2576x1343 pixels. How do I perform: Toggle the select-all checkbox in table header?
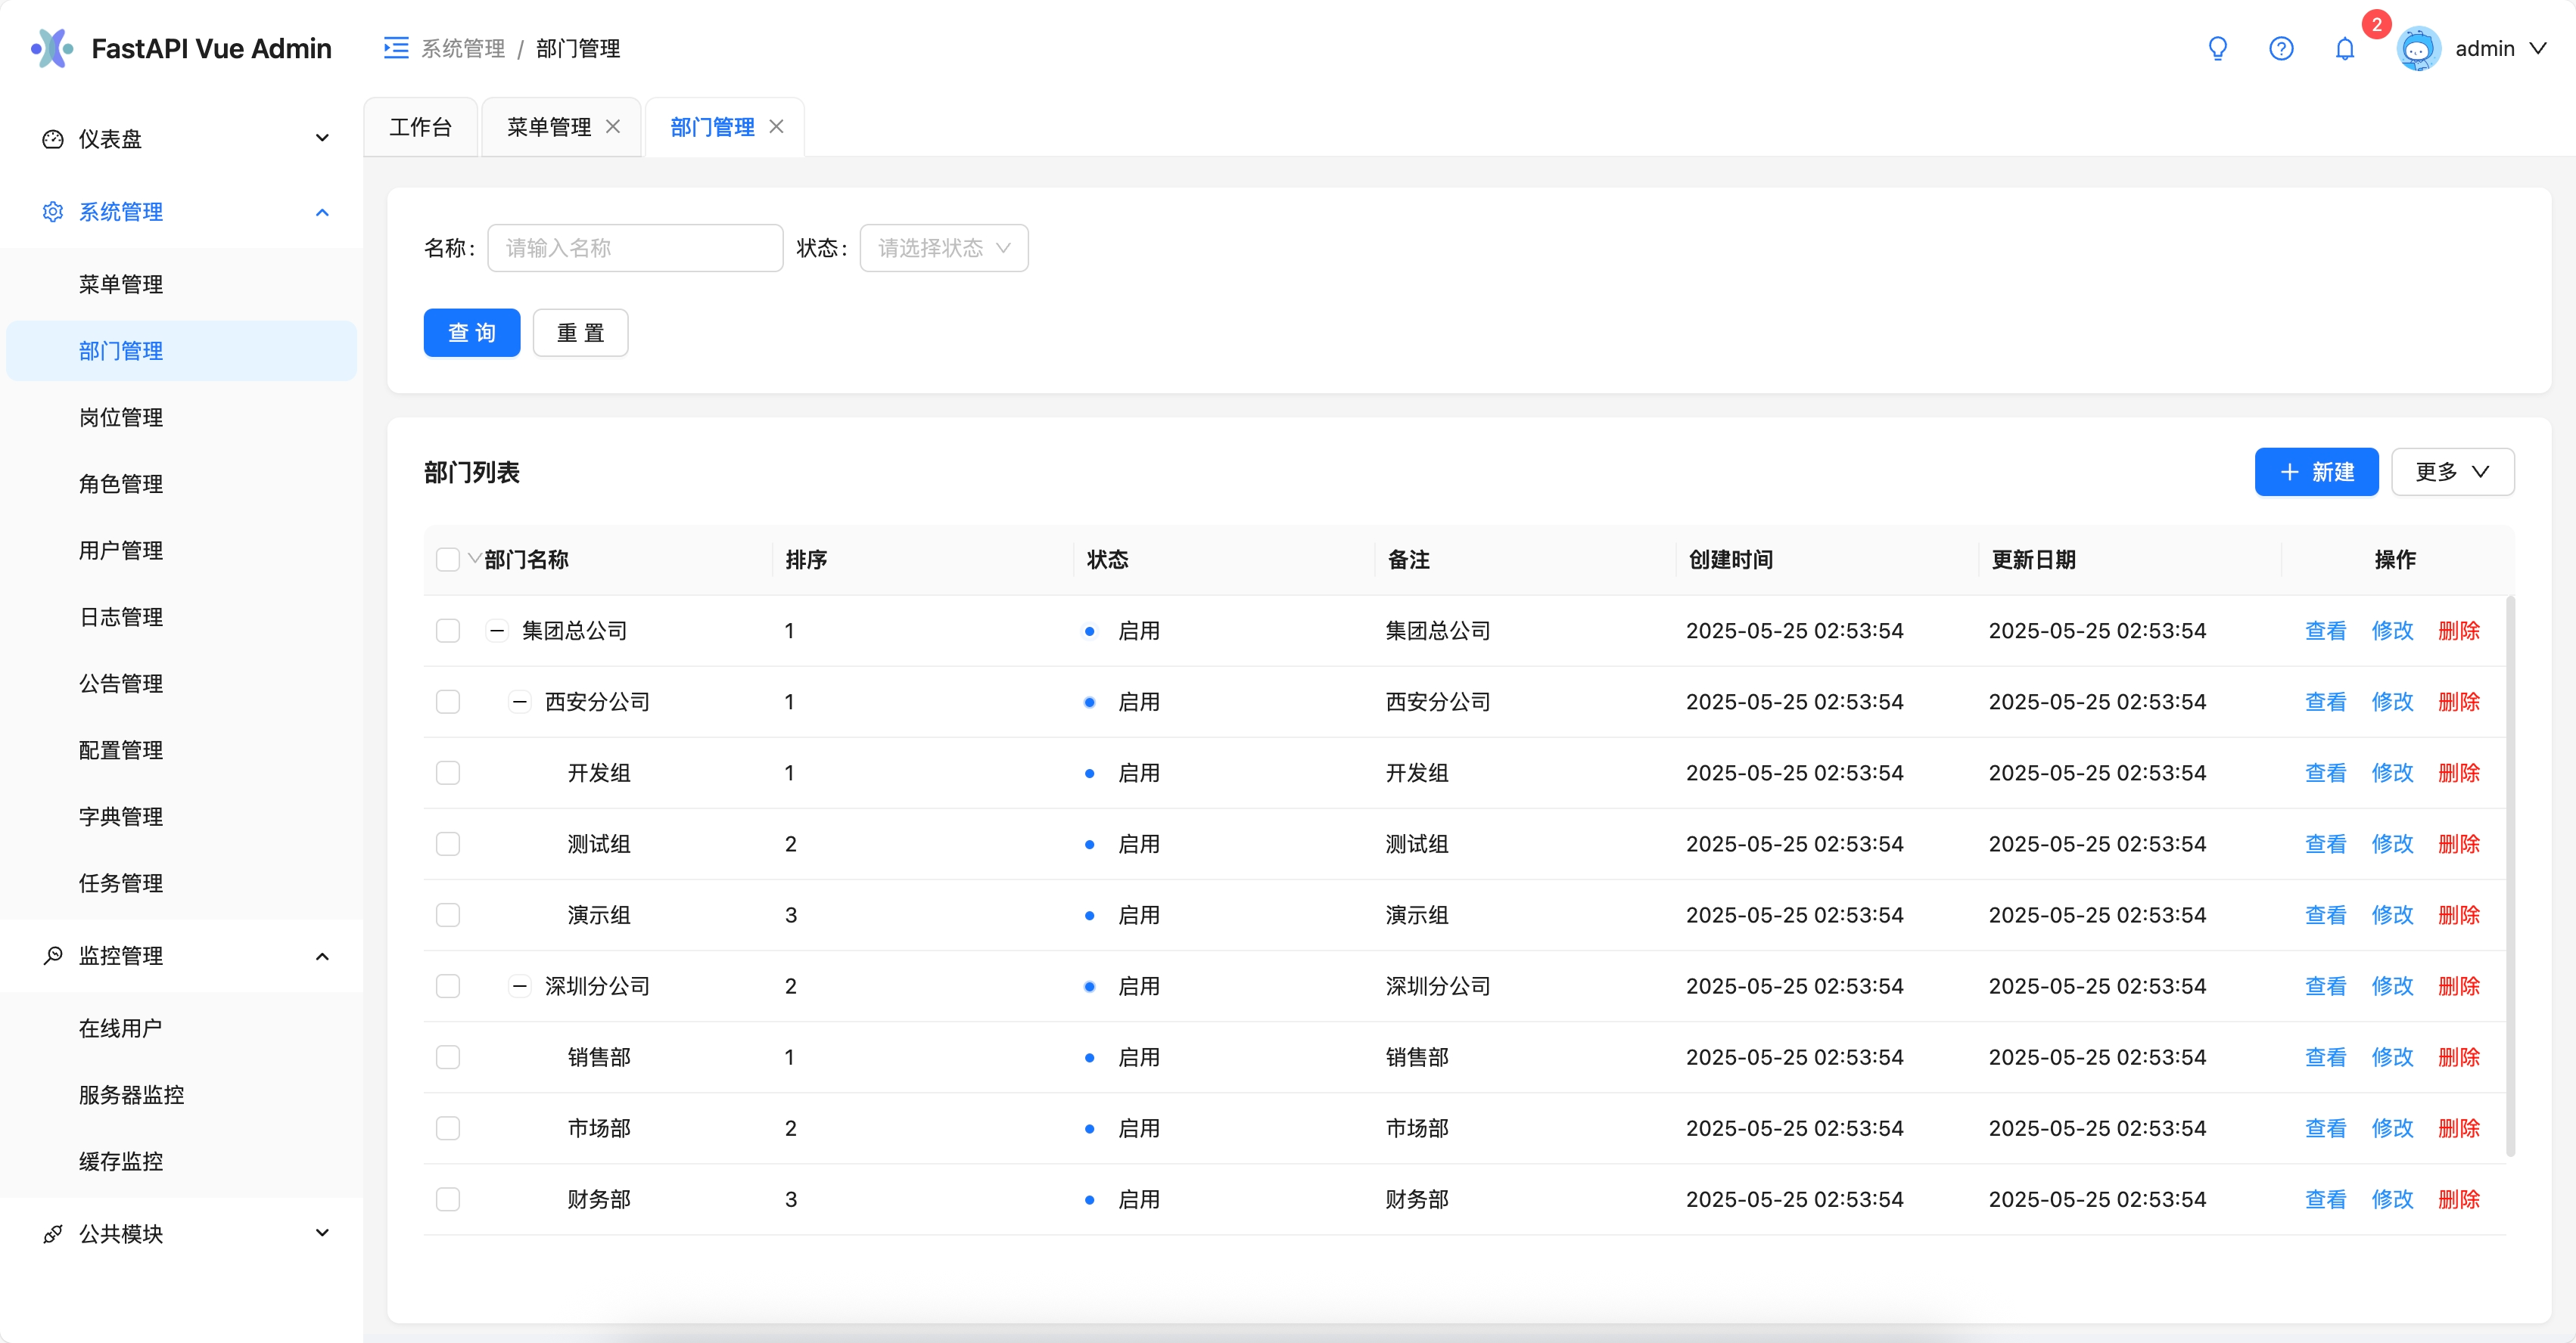(448, 560)
